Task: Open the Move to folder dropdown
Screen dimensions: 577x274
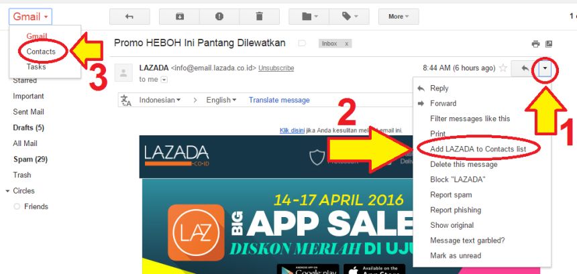Action: point(309,17)
